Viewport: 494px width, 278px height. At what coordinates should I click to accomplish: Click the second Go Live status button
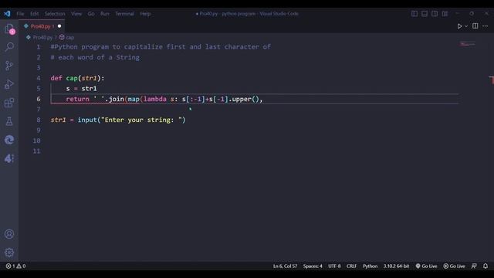[x=454, y=266]
